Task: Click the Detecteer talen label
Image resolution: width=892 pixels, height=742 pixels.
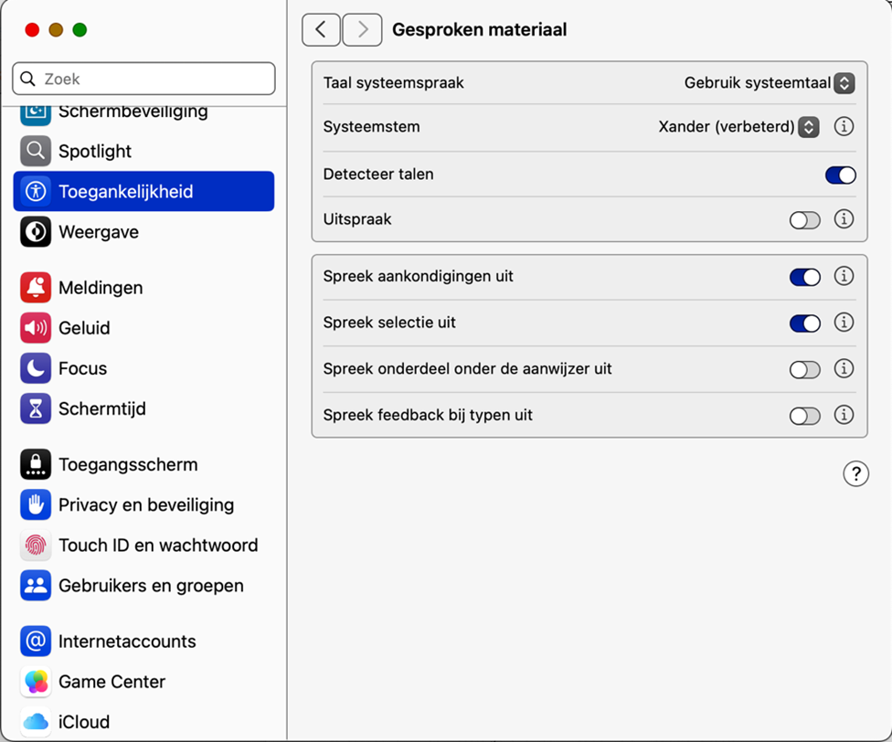Action: pyautogui.click(x=378, y=174)
